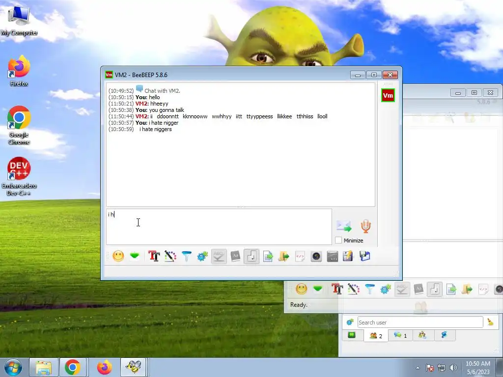Viewport: 503px width, 377px height.
Task: Open chat settings gears icon in VM2 window
Action: [202, 256]
